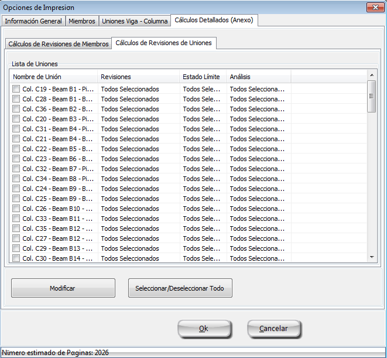Click the scroll down arrow of the list
This screenshot has height=358, width=387.
tap(371, 257)
